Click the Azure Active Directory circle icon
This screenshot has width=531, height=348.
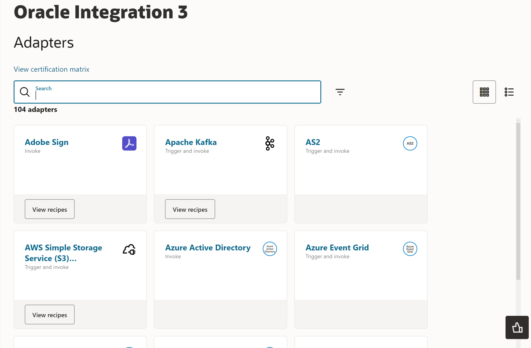click(x=270, y=249)
